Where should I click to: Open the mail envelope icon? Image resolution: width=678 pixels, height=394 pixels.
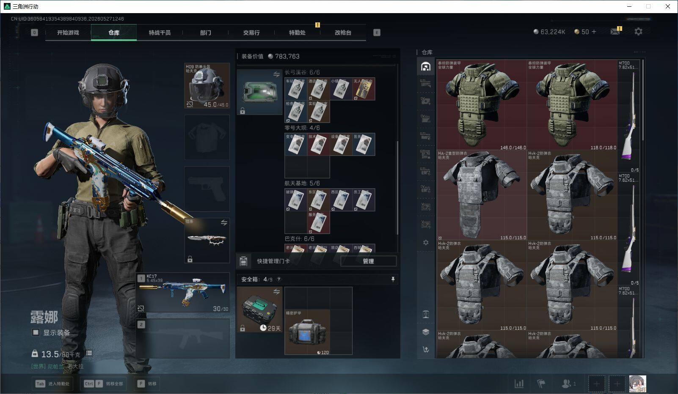point(615,32)
